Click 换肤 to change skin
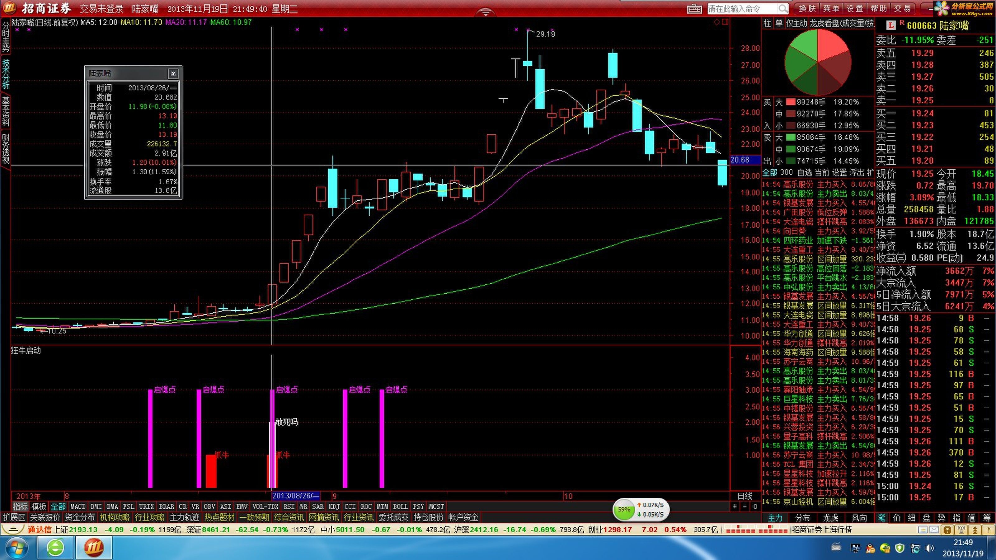996x560 pixels. click(807, 8)
